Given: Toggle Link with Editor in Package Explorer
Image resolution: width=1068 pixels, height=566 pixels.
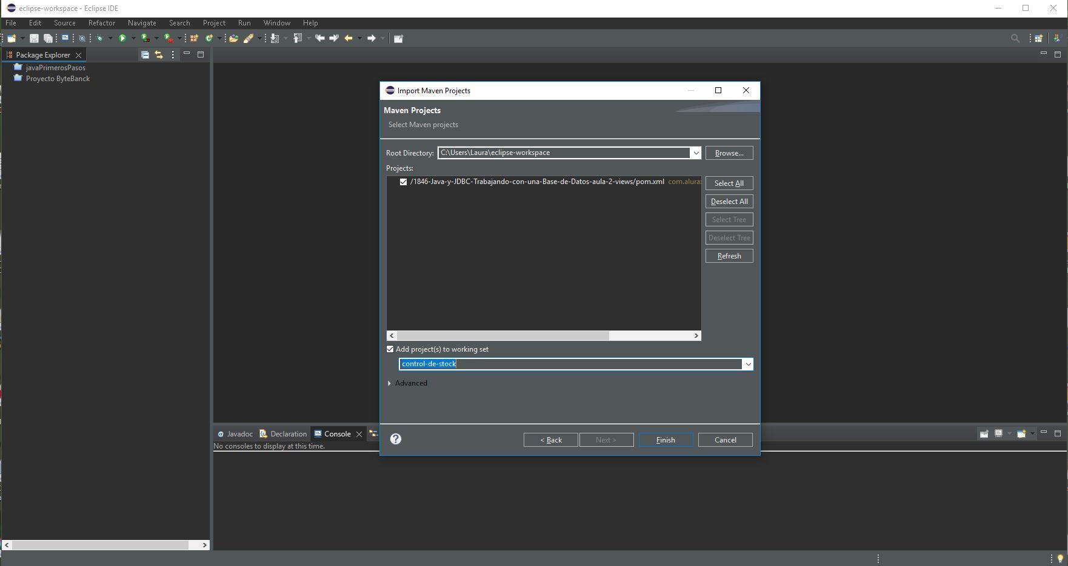Looking at the screenshot, I should click(159, 54).
